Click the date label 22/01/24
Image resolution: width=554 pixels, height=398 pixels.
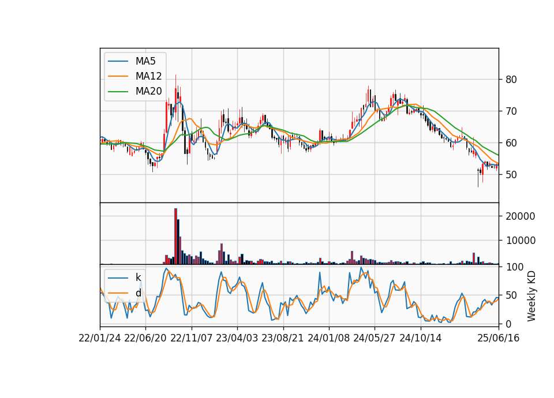[100, 338]
